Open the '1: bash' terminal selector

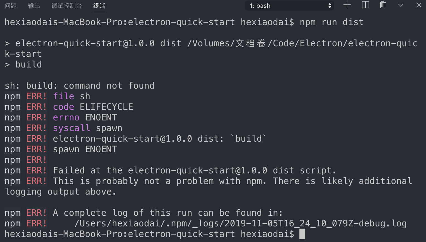pyautogui.click(x=289, y=6)
